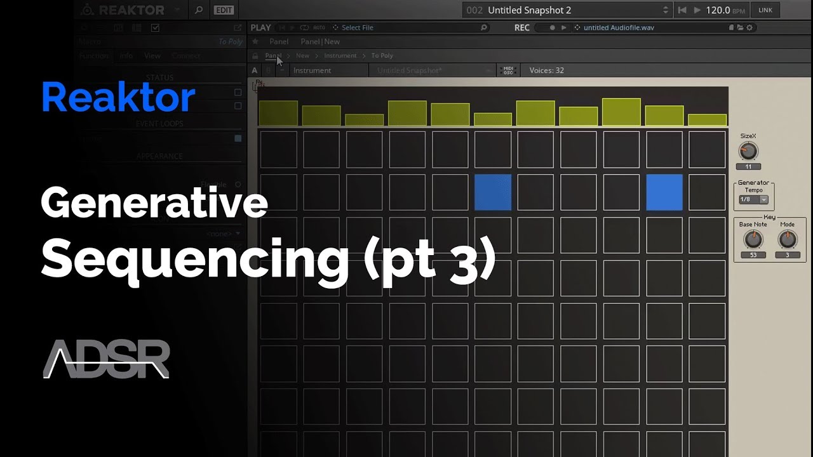This screenshot has height=457, width=813.
Task: Switch to the Connect tab
Action: point(186,56)
